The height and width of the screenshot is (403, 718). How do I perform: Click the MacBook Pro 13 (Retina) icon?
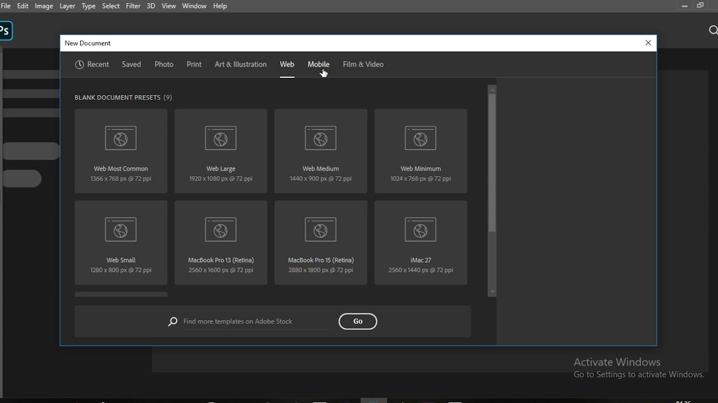click(x=220, y=229)
